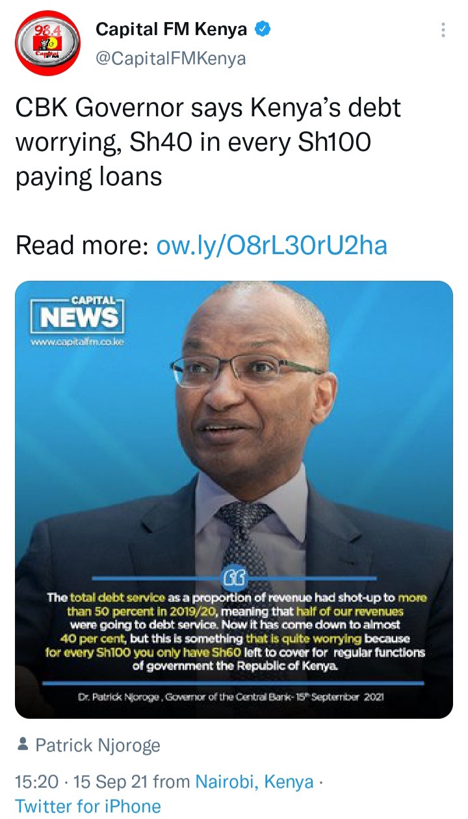The width and height of the screenshot is (468, 819).
Task: Click the "Read more:" label text
Action: (x=83, y=246)
